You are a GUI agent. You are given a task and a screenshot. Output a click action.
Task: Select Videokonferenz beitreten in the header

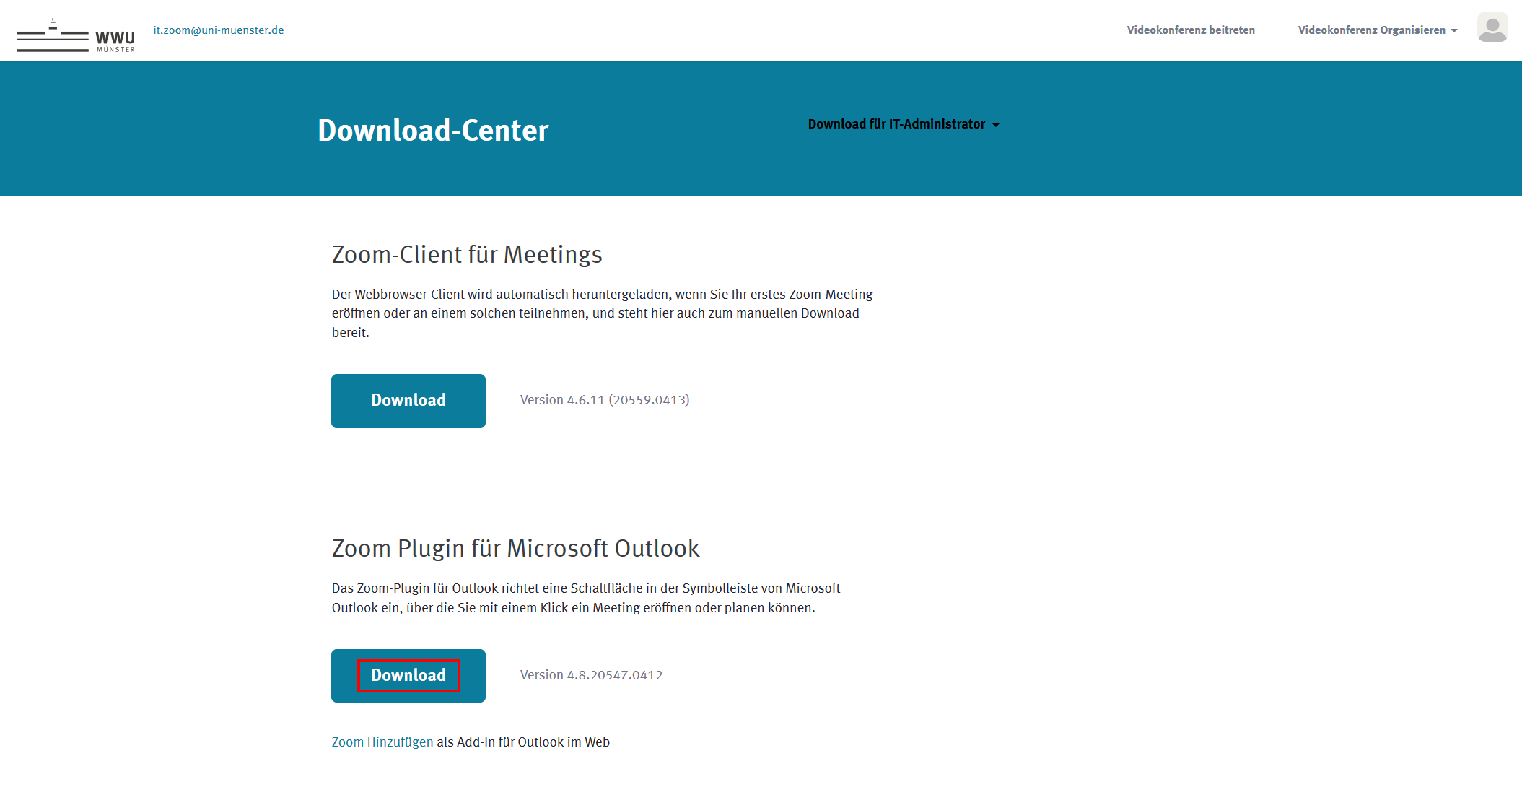(1191, 30)
